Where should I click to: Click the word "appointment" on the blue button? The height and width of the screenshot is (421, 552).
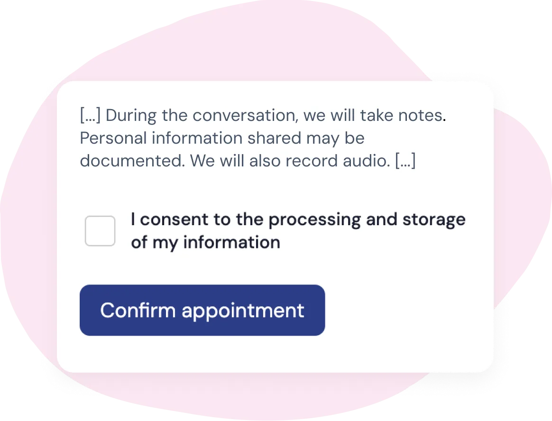[243, 310]
